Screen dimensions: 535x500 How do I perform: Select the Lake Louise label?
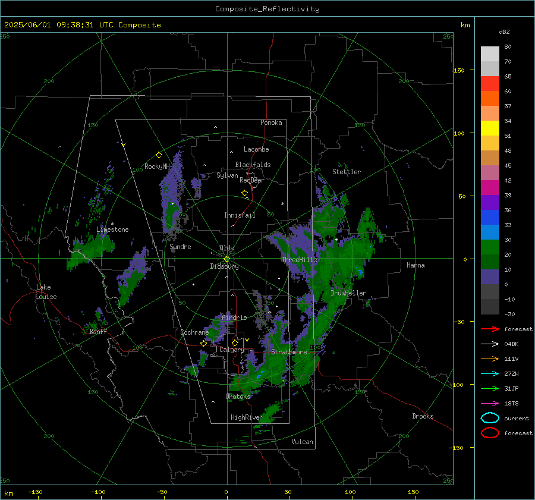click(x=46, y=292)
